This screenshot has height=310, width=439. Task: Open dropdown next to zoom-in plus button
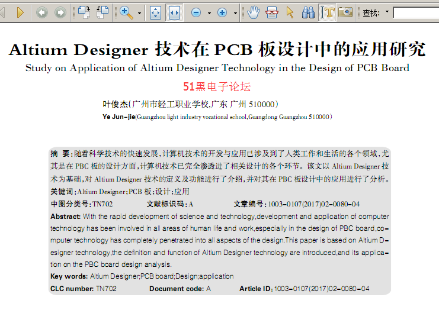[x=235, y=13]
